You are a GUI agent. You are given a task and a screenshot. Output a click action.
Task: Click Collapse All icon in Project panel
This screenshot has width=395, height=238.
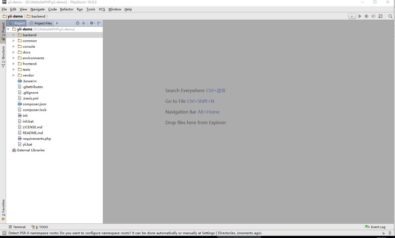click(x=84, y=23)
